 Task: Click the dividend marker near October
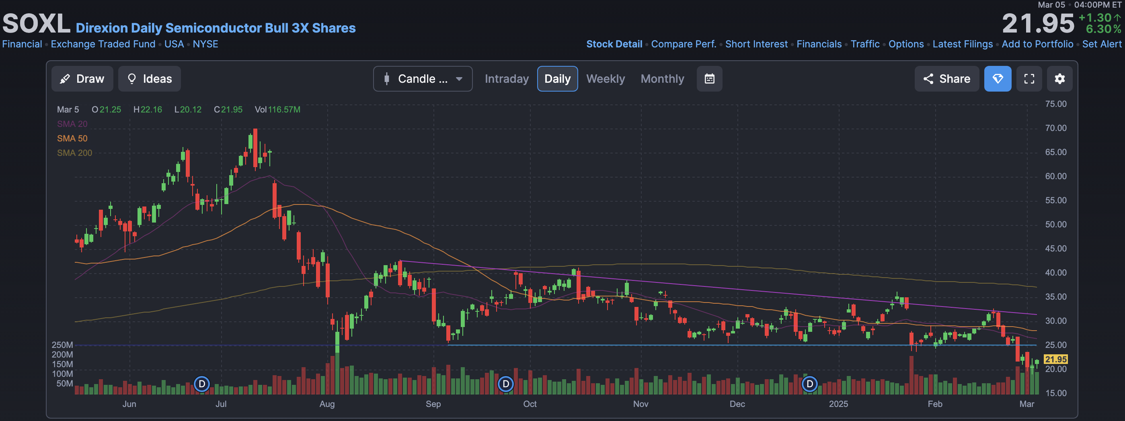506,384
